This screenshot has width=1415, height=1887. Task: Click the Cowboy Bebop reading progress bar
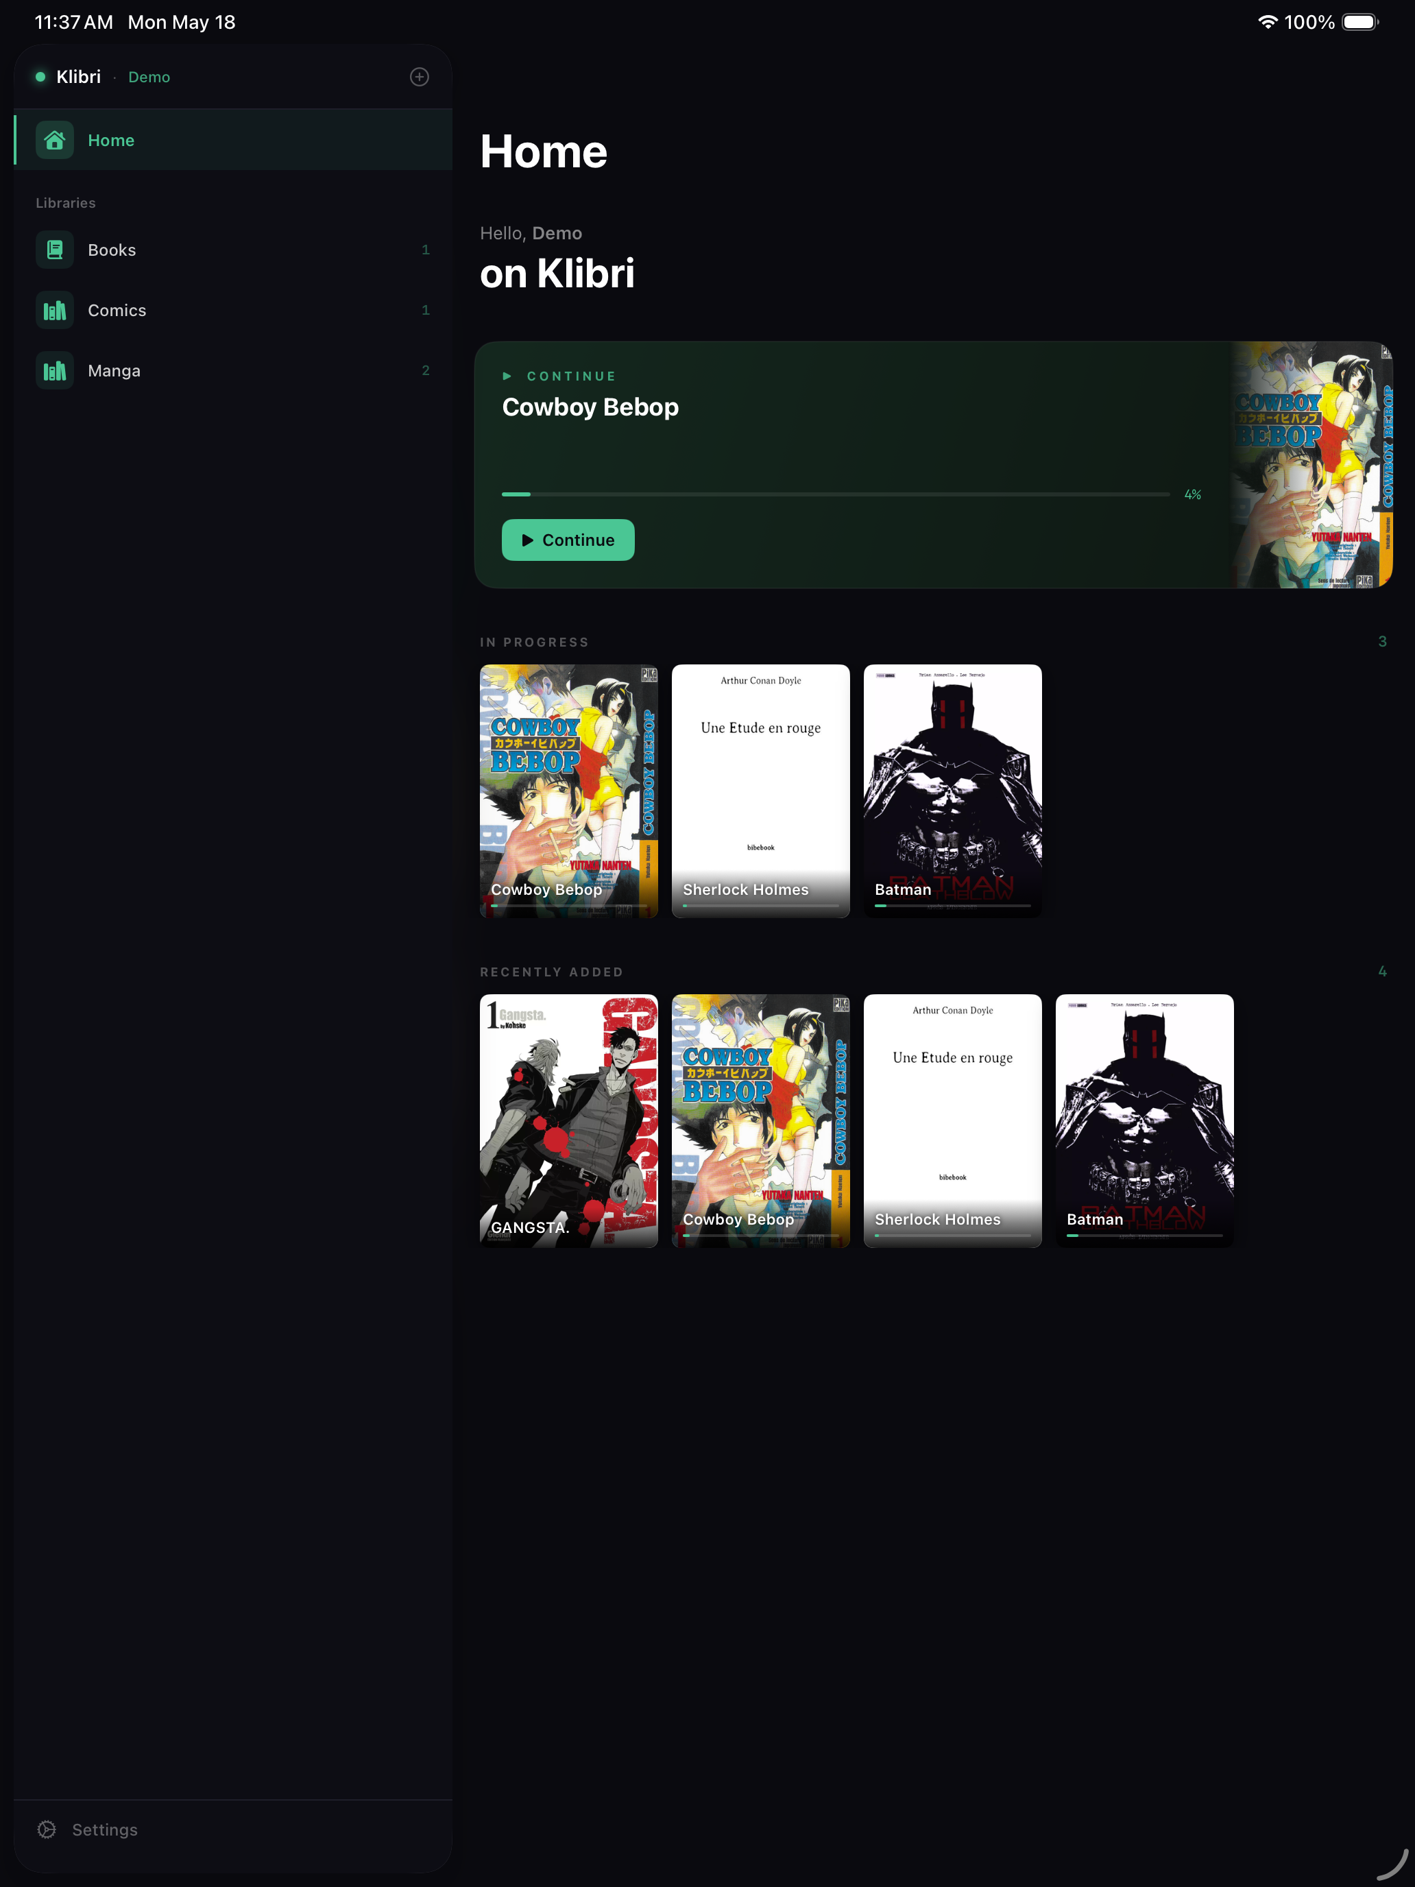tap(836, 494)
